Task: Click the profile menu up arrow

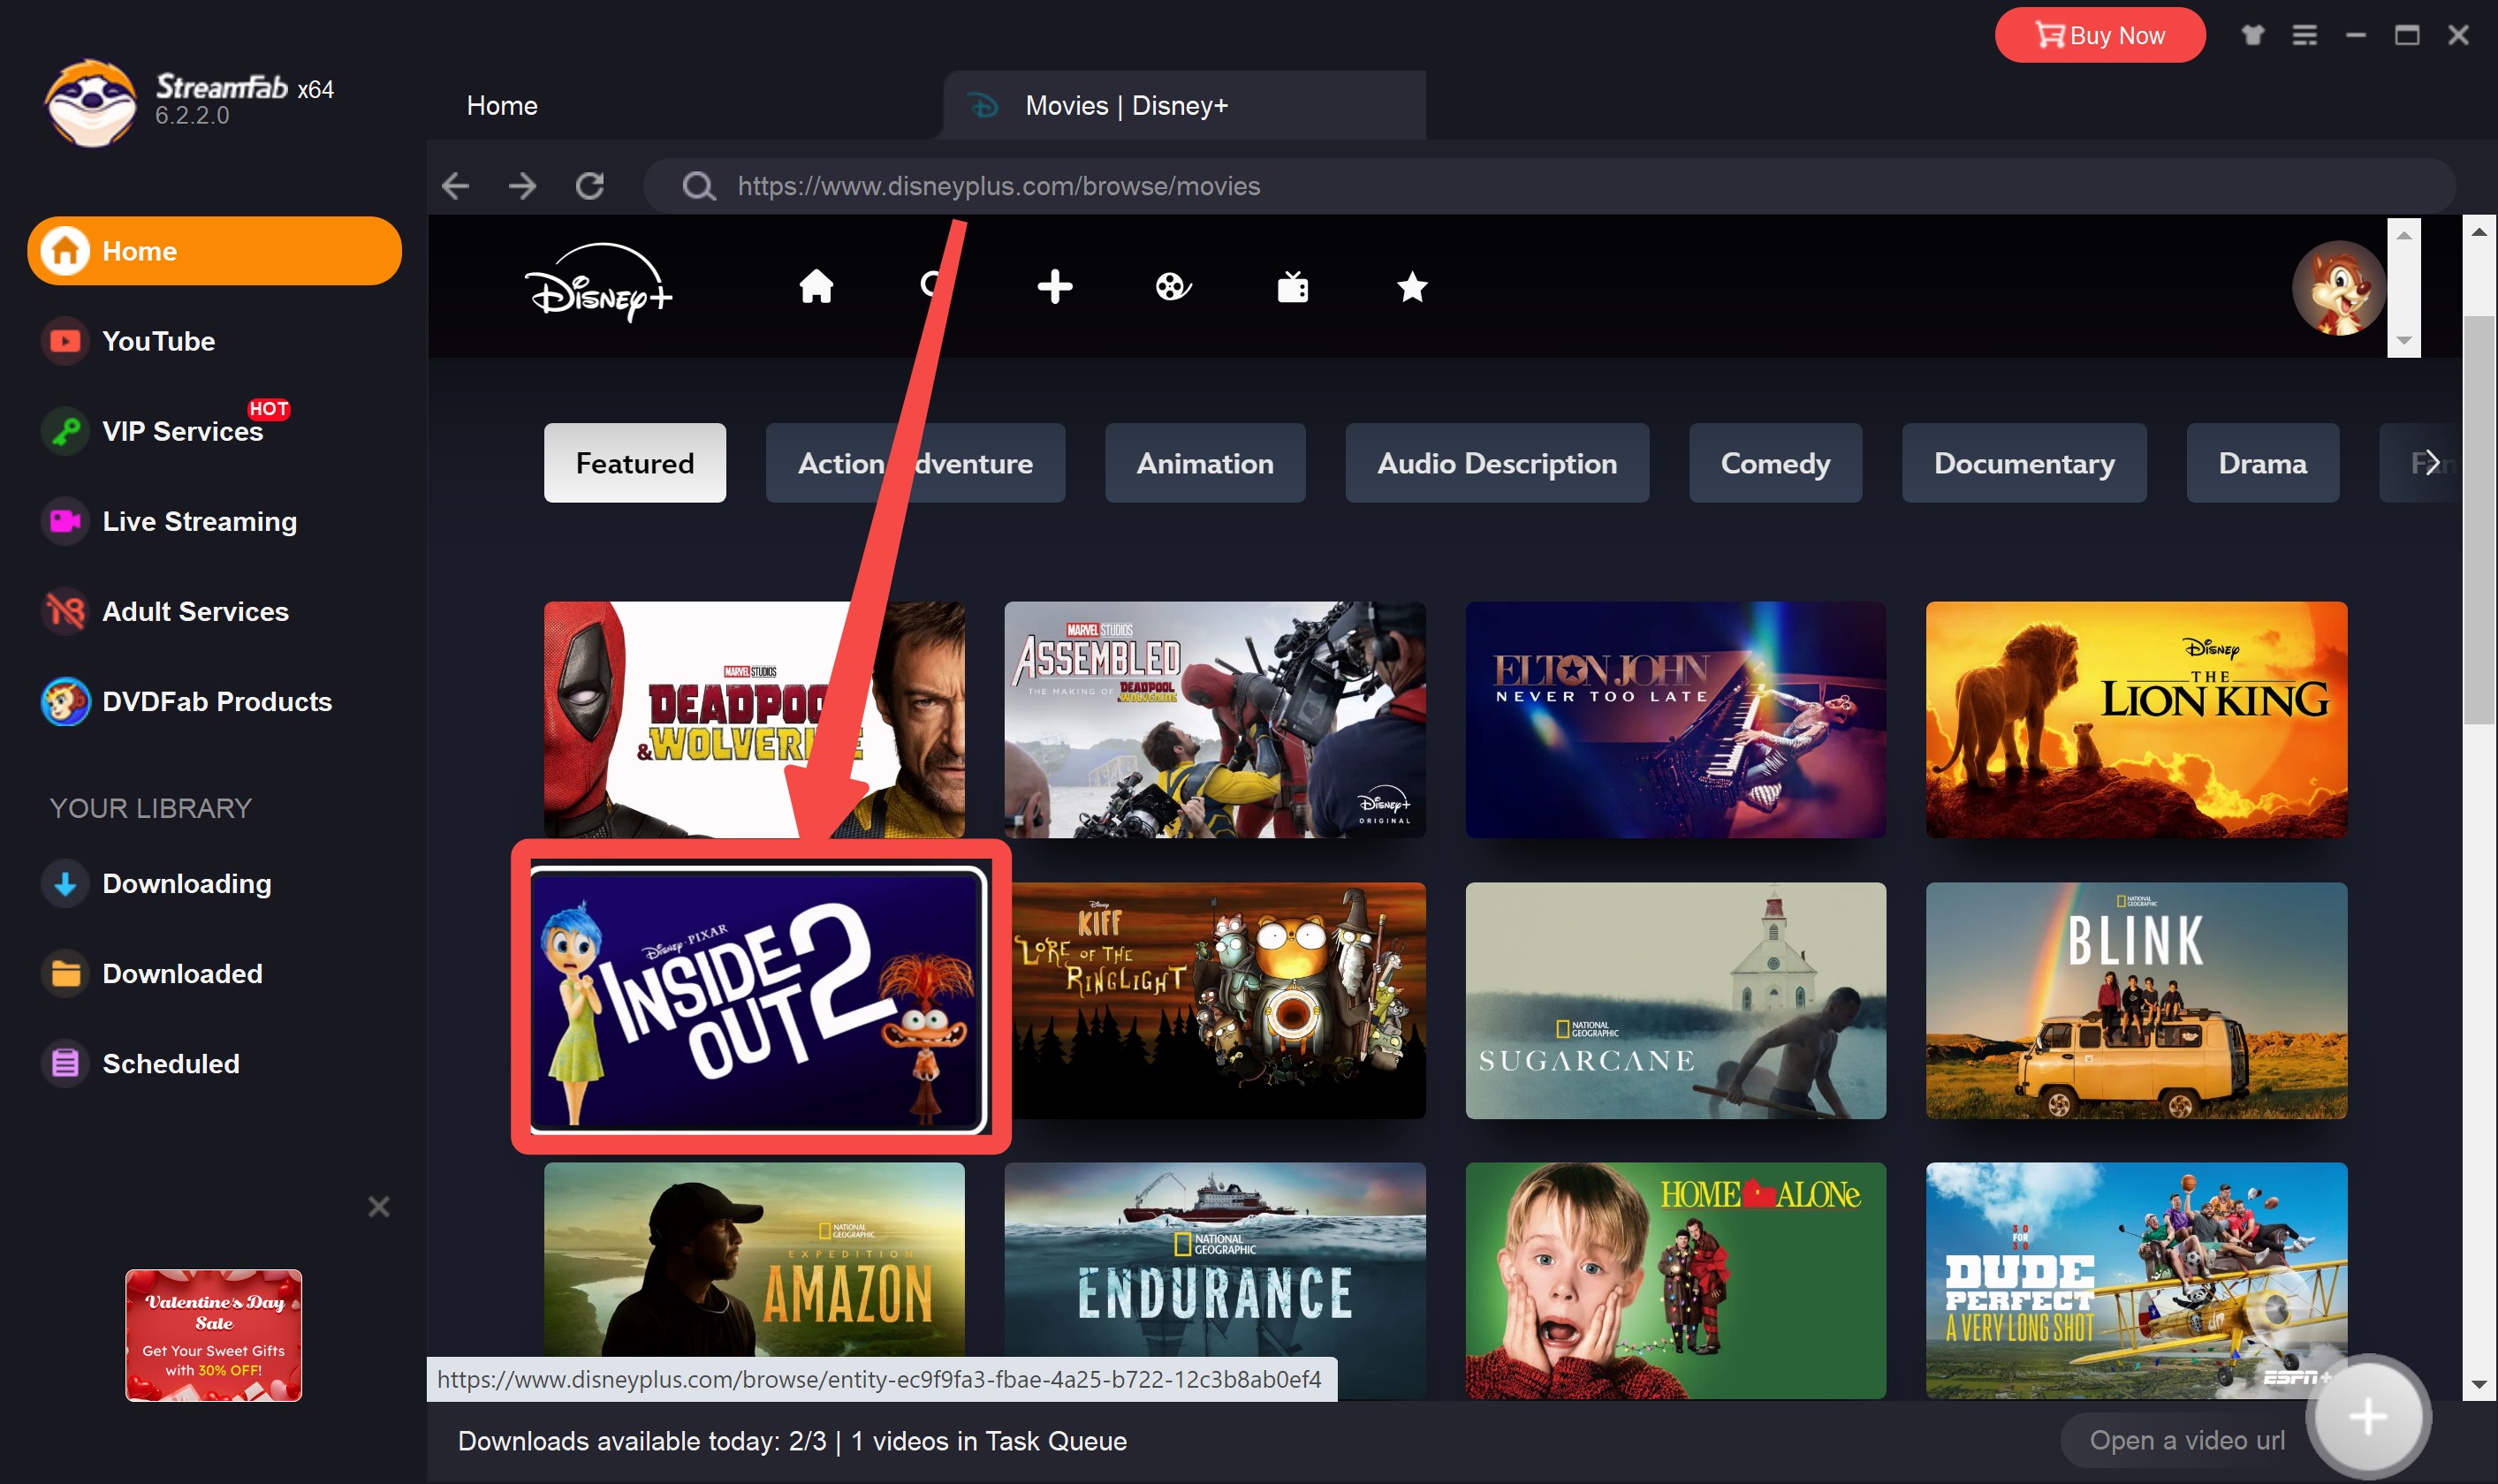Action: pos(2404,235)
